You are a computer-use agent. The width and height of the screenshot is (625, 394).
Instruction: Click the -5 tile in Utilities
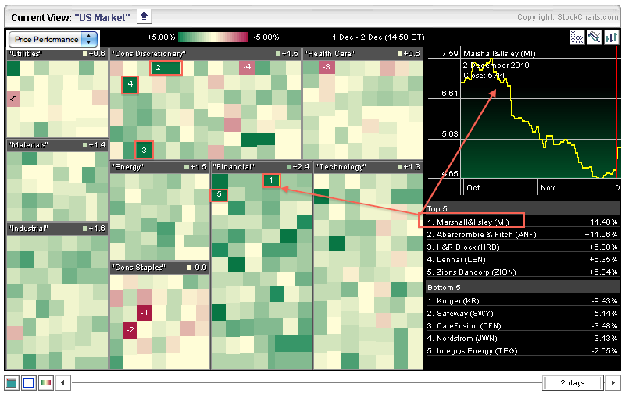[x=13, y=99]
